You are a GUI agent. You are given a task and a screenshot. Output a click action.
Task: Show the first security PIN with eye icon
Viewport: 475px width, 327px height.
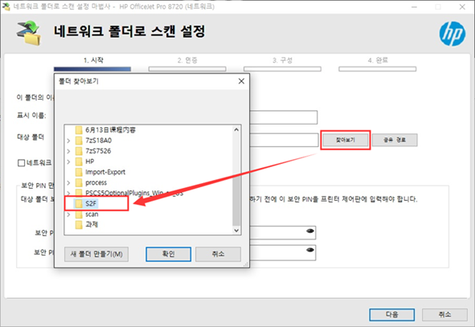tap(310, 231)
